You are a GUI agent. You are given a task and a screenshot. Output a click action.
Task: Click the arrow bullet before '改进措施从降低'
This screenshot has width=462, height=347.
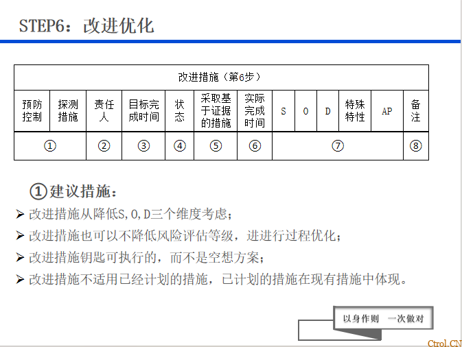[x=20, y=214]
